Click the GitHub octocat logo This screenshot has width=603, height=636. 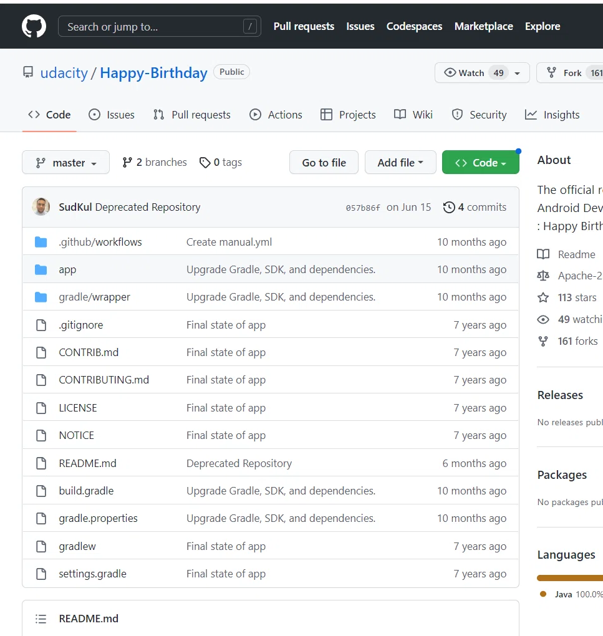pyautogui.click(x=34, y=26)
